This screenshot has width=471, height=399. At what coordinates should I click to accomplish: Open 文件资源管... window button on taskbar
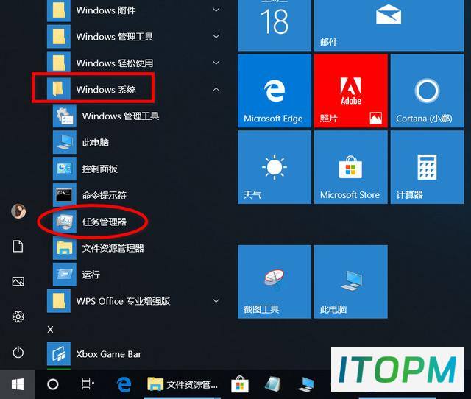tap(183, 384)
